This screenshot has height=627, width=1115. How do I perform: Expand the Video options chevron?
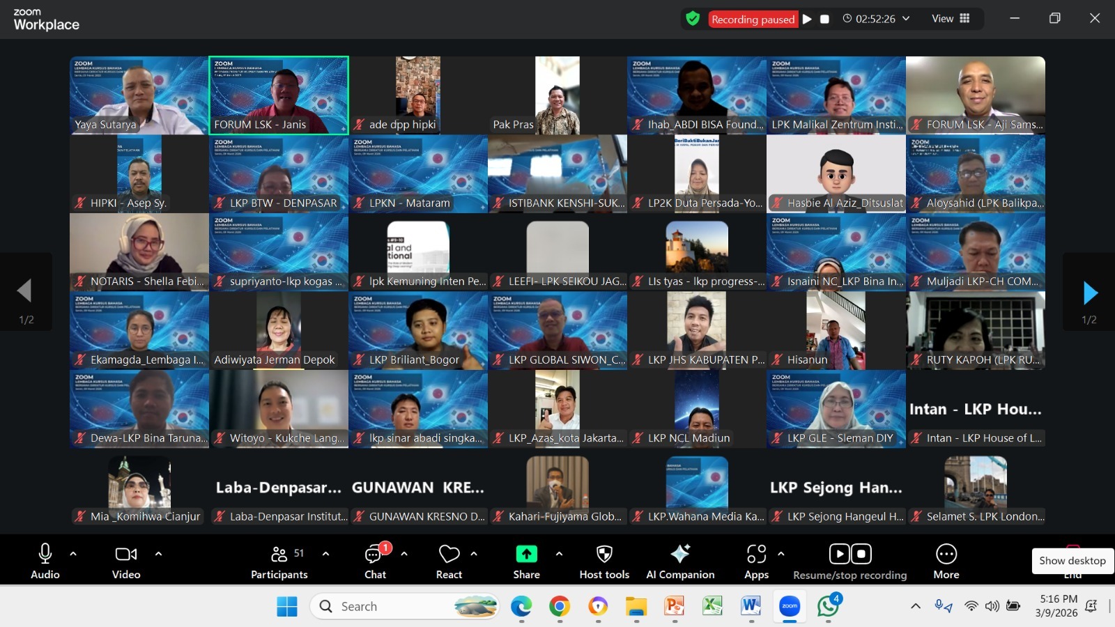157,555
